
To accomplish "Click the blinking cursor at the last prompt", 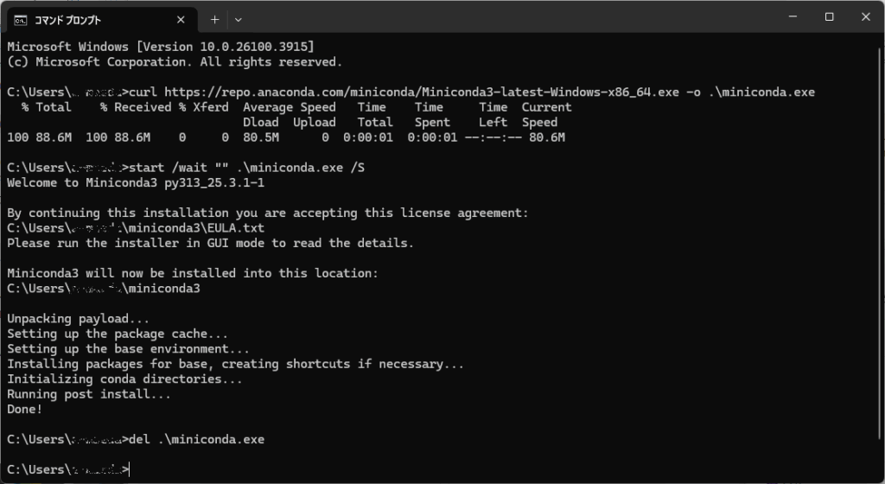I will point(130,469).
